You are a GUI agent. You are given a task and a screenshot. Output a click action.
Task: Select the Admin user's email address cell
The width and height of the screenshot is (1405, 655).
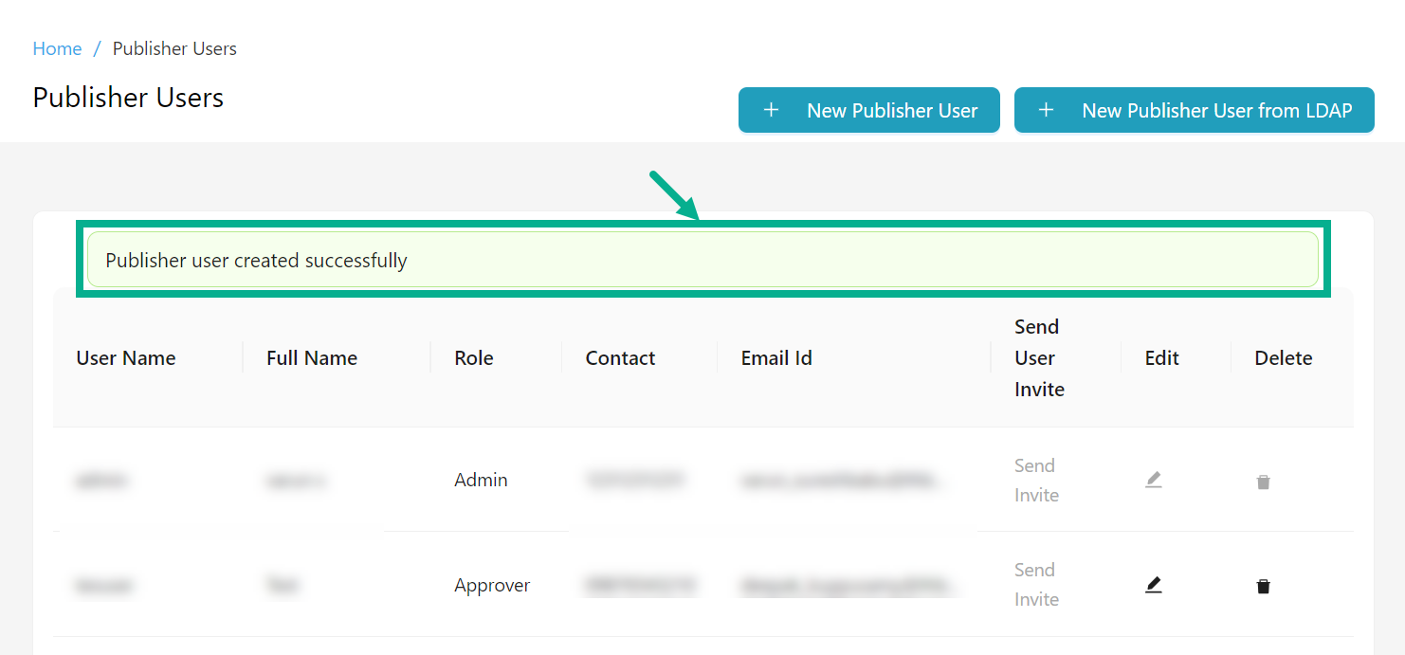844,480
